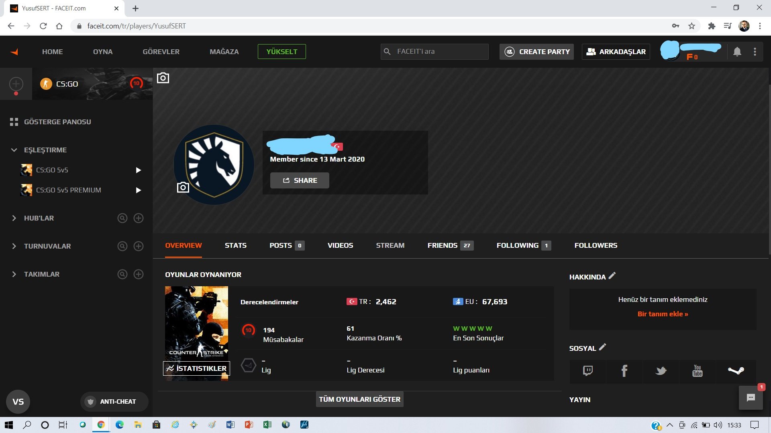Play the CS:GO 5v5 PREMIUM queue arrow
This screenshot has height=433, width=771.
pyautogui.click(x=139, y=190)
